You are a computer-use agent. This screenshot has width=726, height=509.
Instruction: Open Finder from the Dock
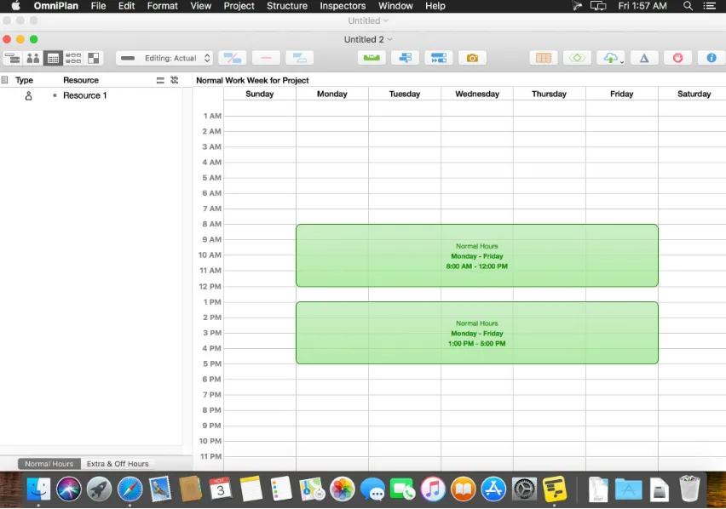(x=38, y=489)
